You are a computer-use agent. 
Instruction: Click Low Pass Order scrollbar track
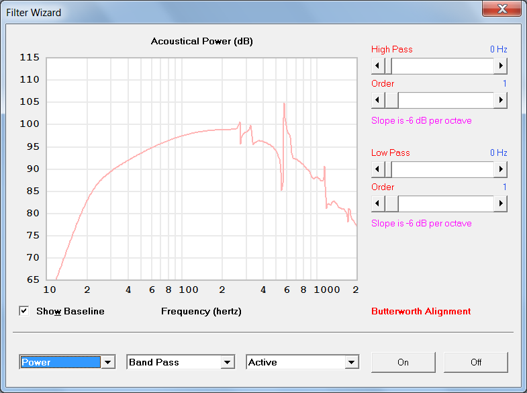pos(446,204)
